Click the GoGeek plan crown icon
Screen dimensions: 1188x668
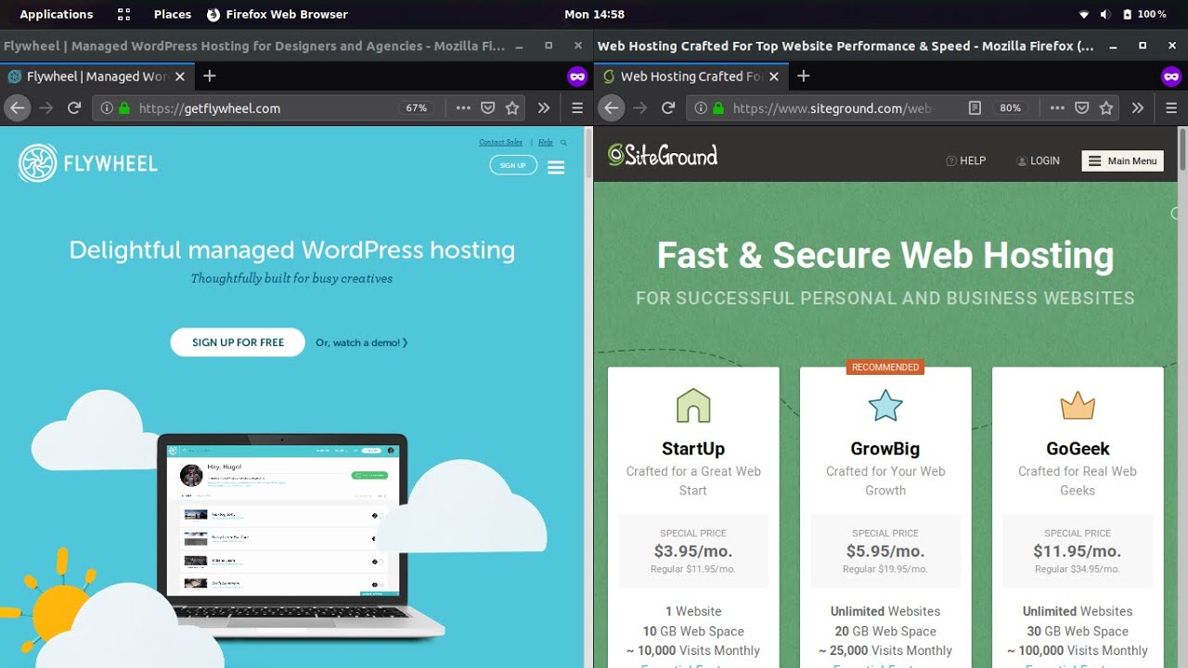(x=1078, y=405)
